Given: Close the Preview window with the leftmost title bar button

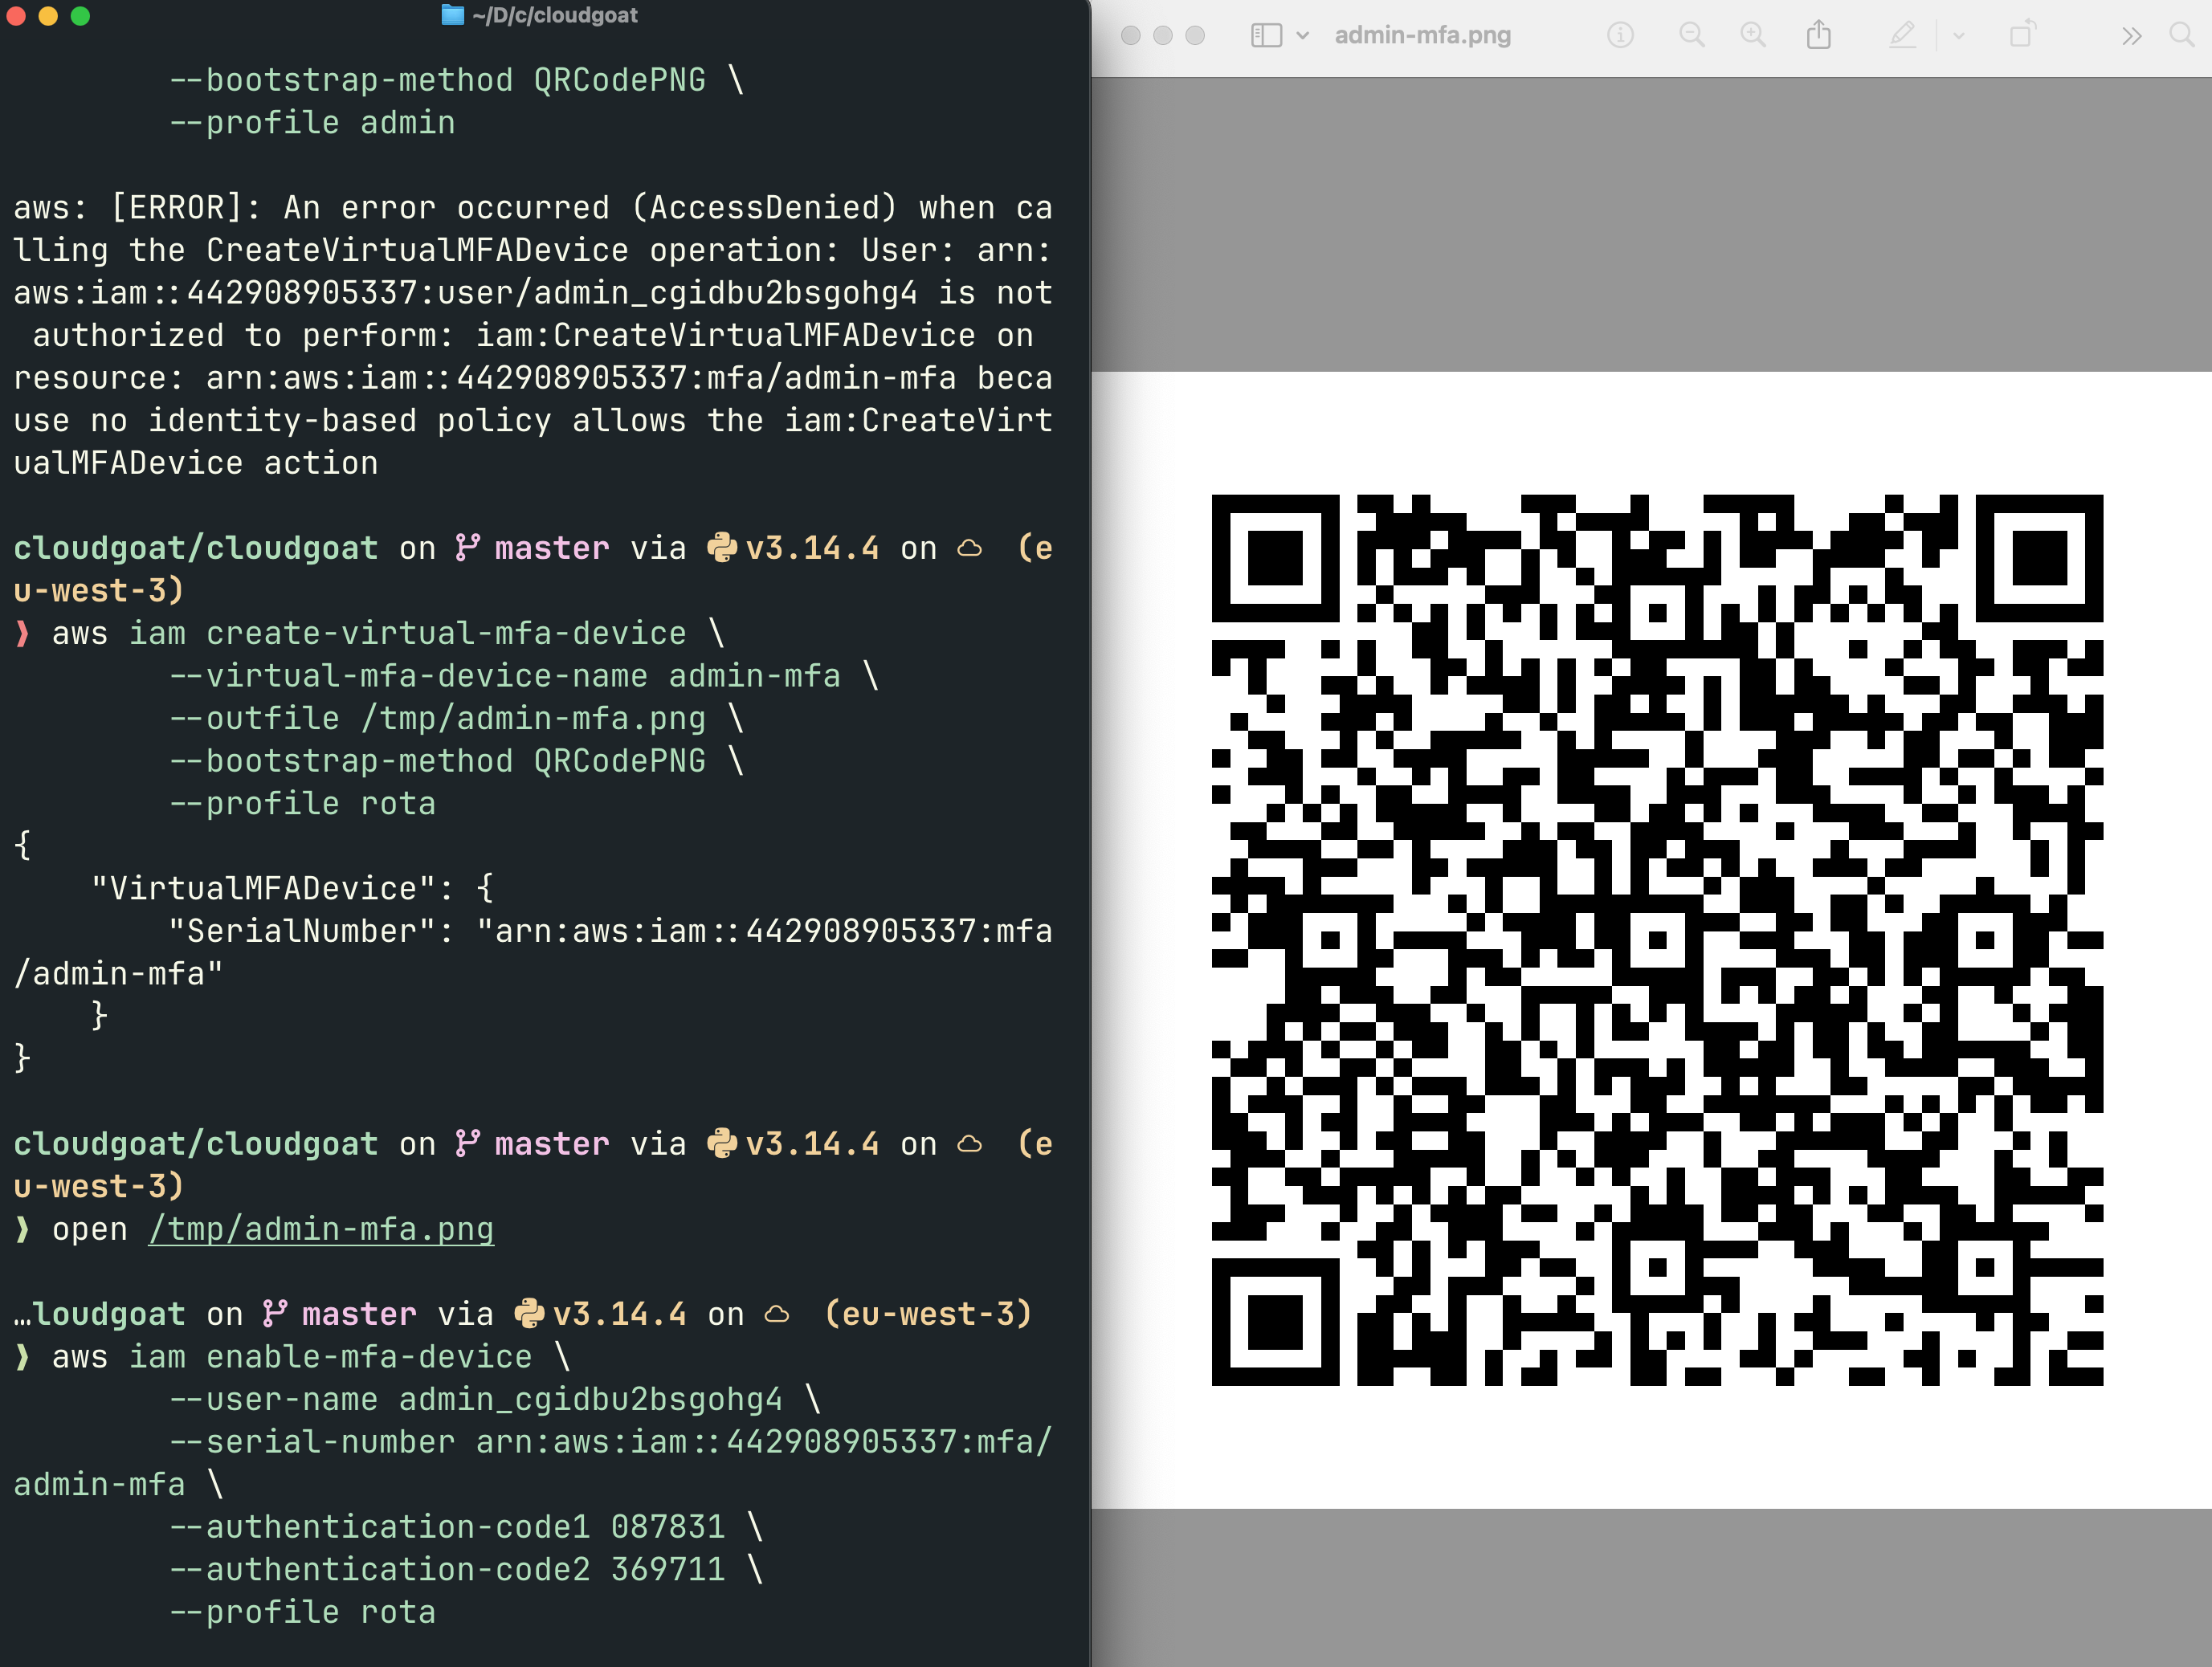Looking at the screenshot, I should (x=1131, y=35).
